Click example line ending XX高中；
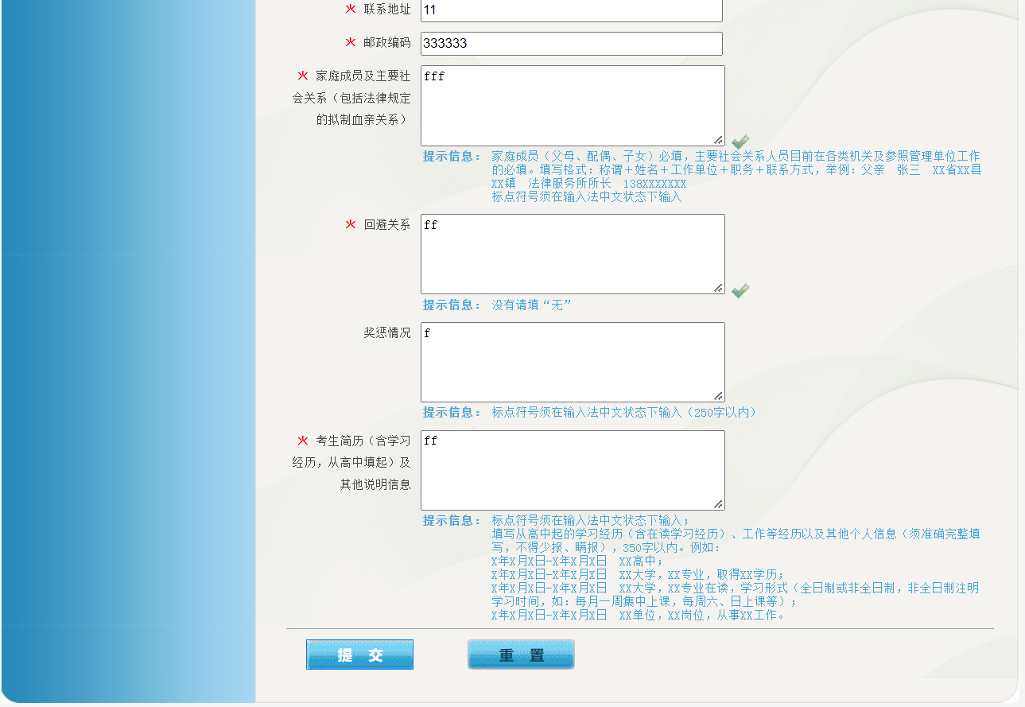This screenshot has height=707, width=1025. [577, 561]
